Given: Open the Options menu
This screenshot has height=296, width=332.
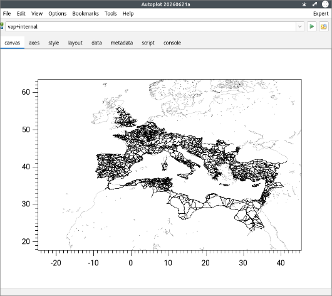Looking at the screenshot, I should (x=58, y=14).
